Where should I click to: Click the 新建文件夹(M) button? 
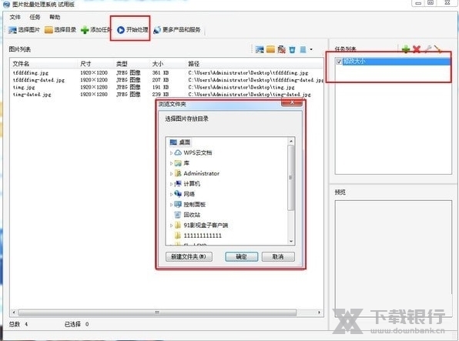pyautogui.click(x=189, y=256)
